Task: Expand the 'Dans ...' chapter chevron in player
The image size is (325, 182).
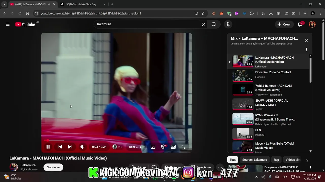Action: point(140,147)
